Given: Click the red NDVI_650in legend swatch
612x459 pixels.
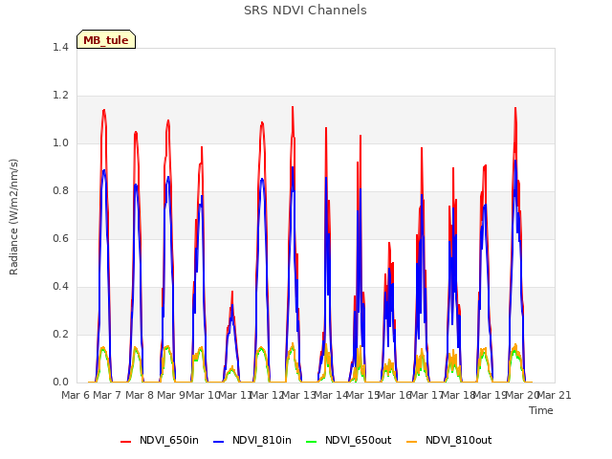Looking at the screenshot, I should [x=125, y=442].
